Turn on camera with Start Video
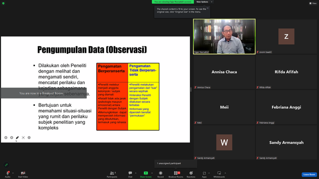Screen dimensions: 319x179 pos(23,174)
